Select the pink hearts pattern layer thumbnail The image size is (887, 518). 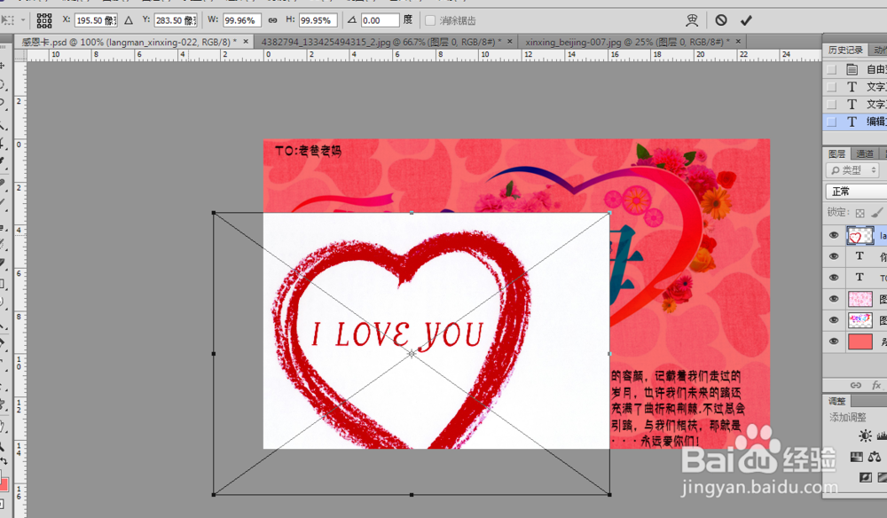pyautogui.click(x=860, y=299)
